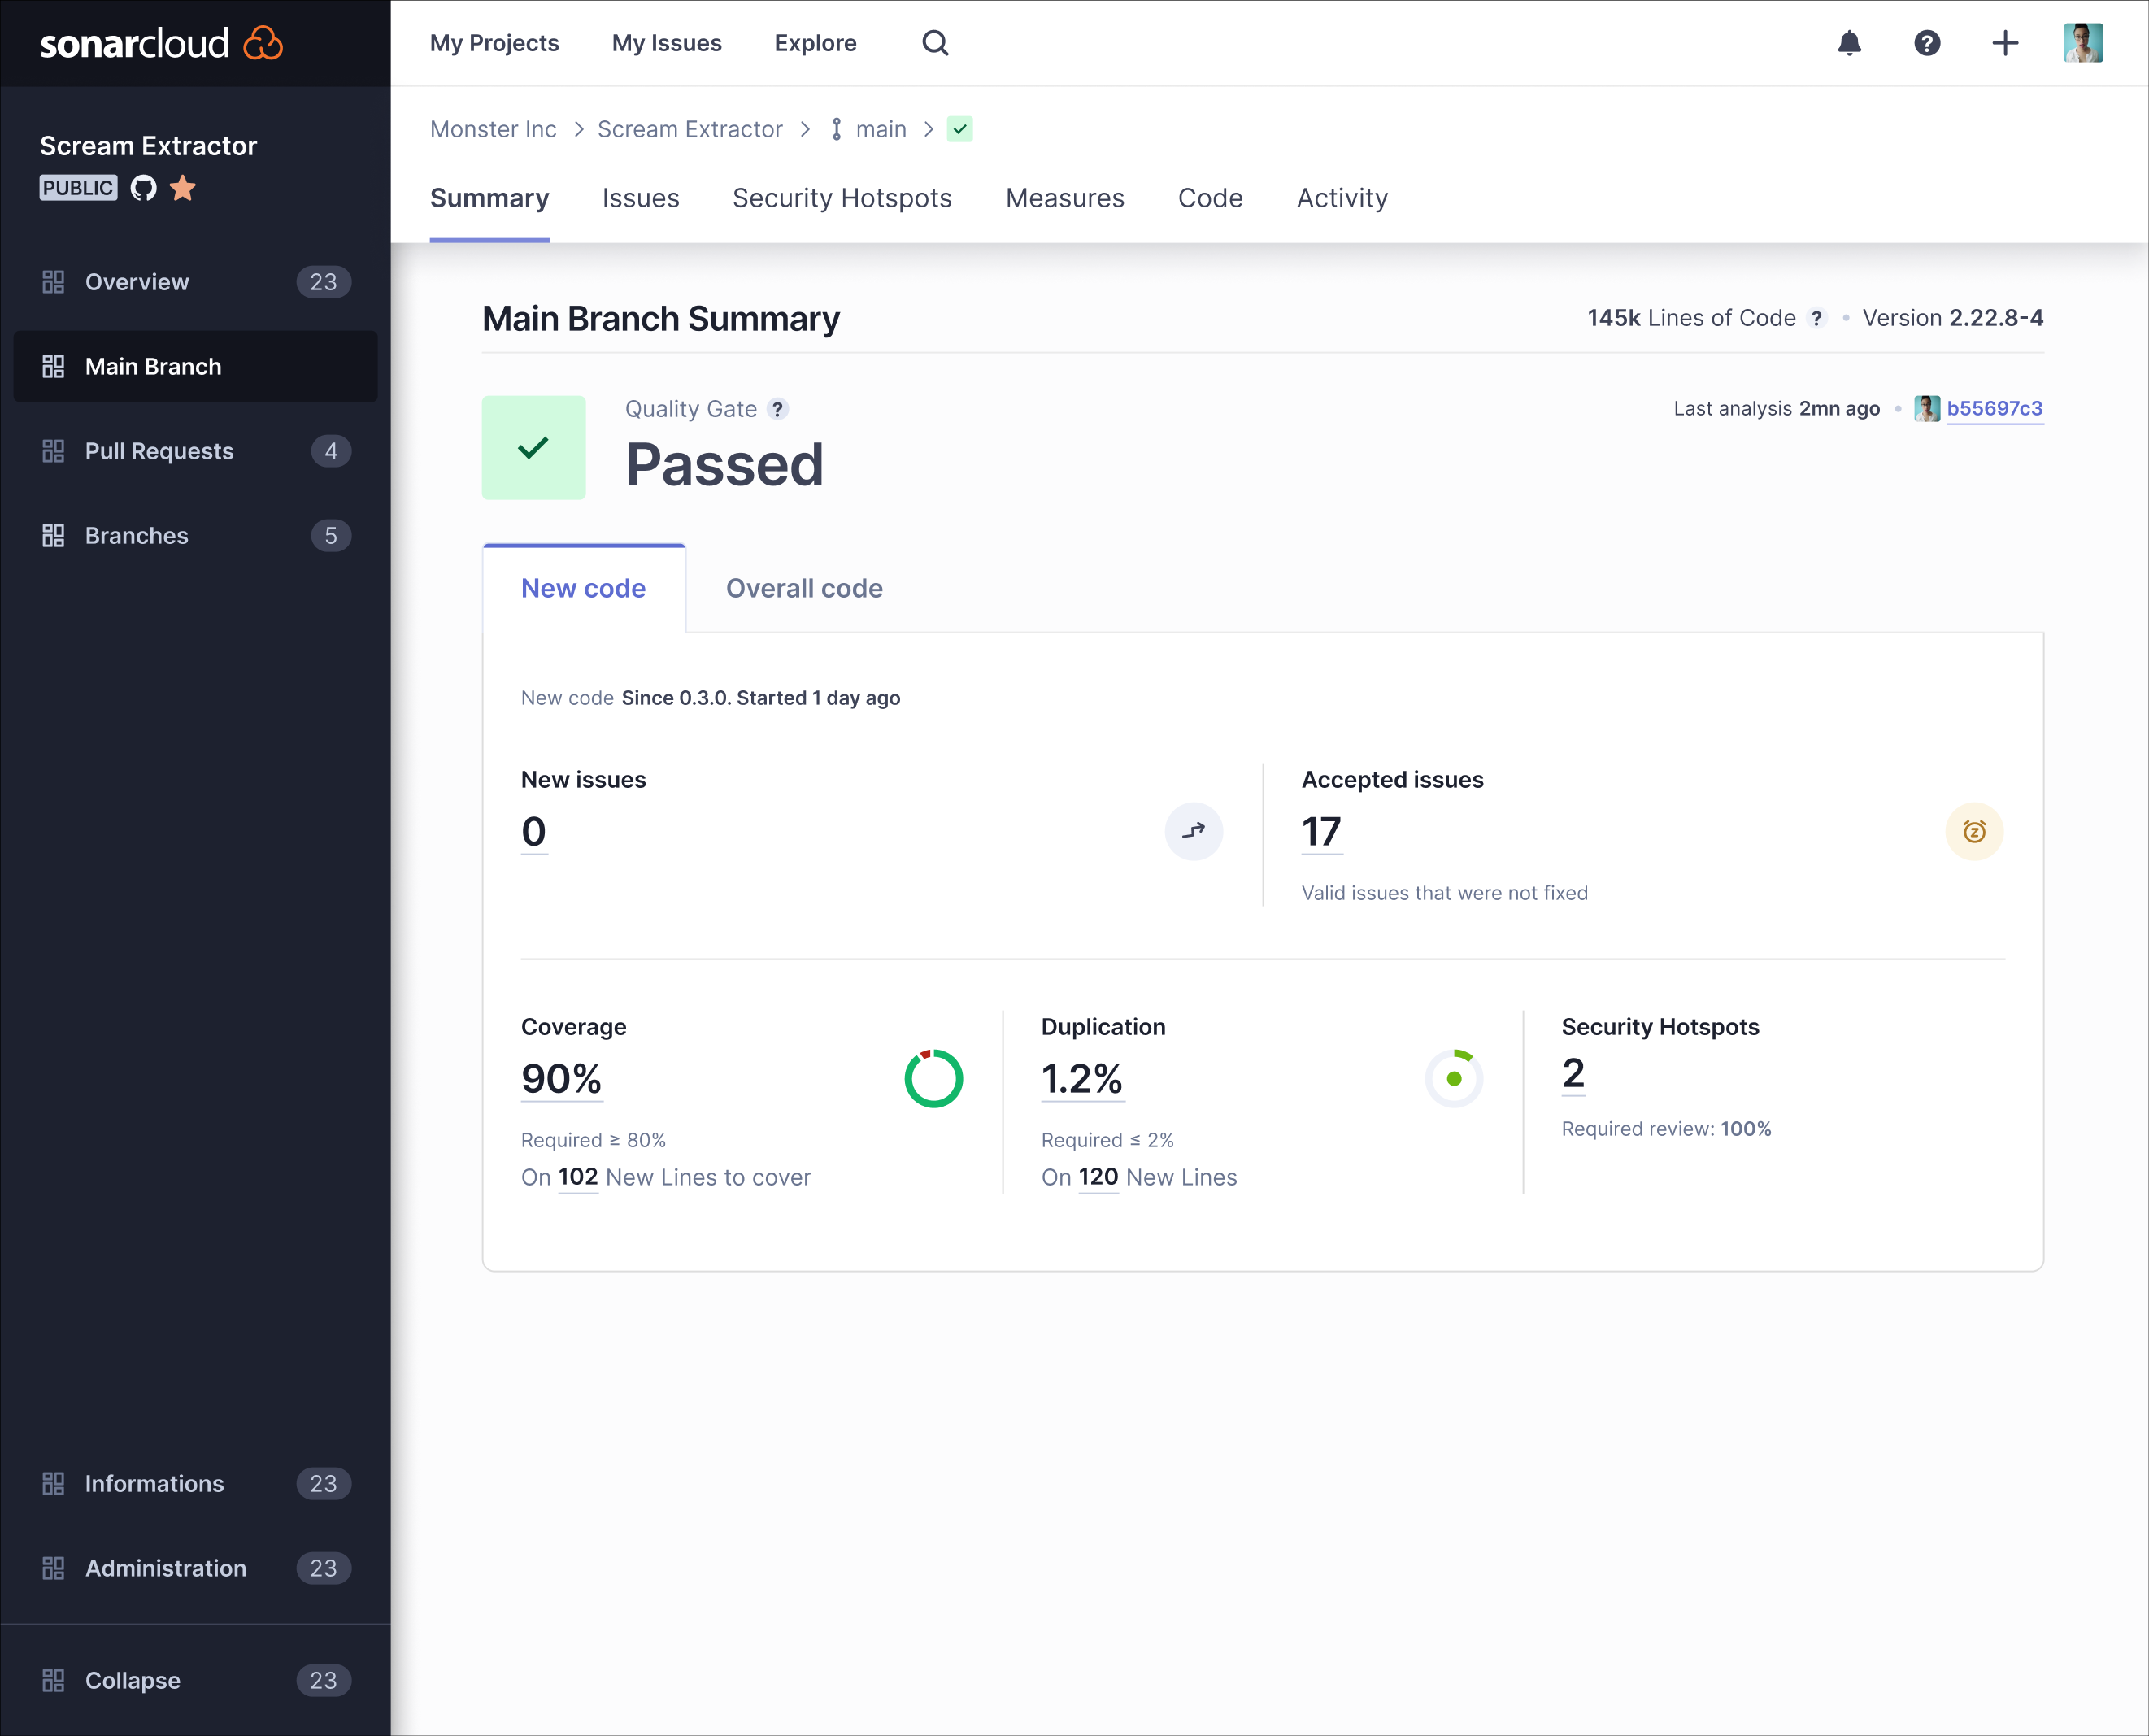Select the Security Hotspots tab
The image size is (2149, 1736).
pyautogui.click(x=842, y=197)
